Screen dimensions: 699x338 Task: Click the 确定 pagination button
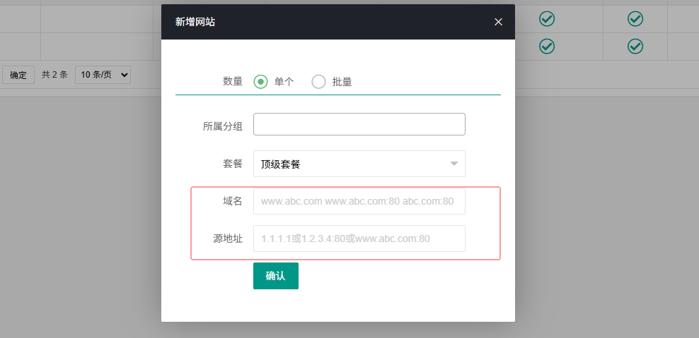[18, 75]
